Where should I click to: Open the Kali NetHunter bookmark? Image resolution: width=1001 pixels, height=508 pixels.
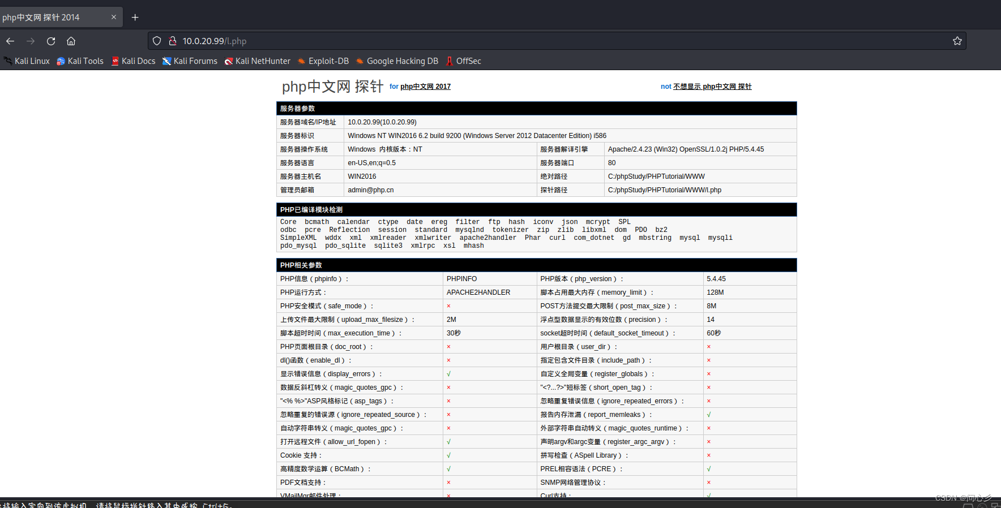coord(258,61)
